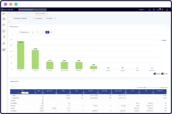Click the Last channel button
172x114 pixels.
pyautogui.click(x=38, y=19)
